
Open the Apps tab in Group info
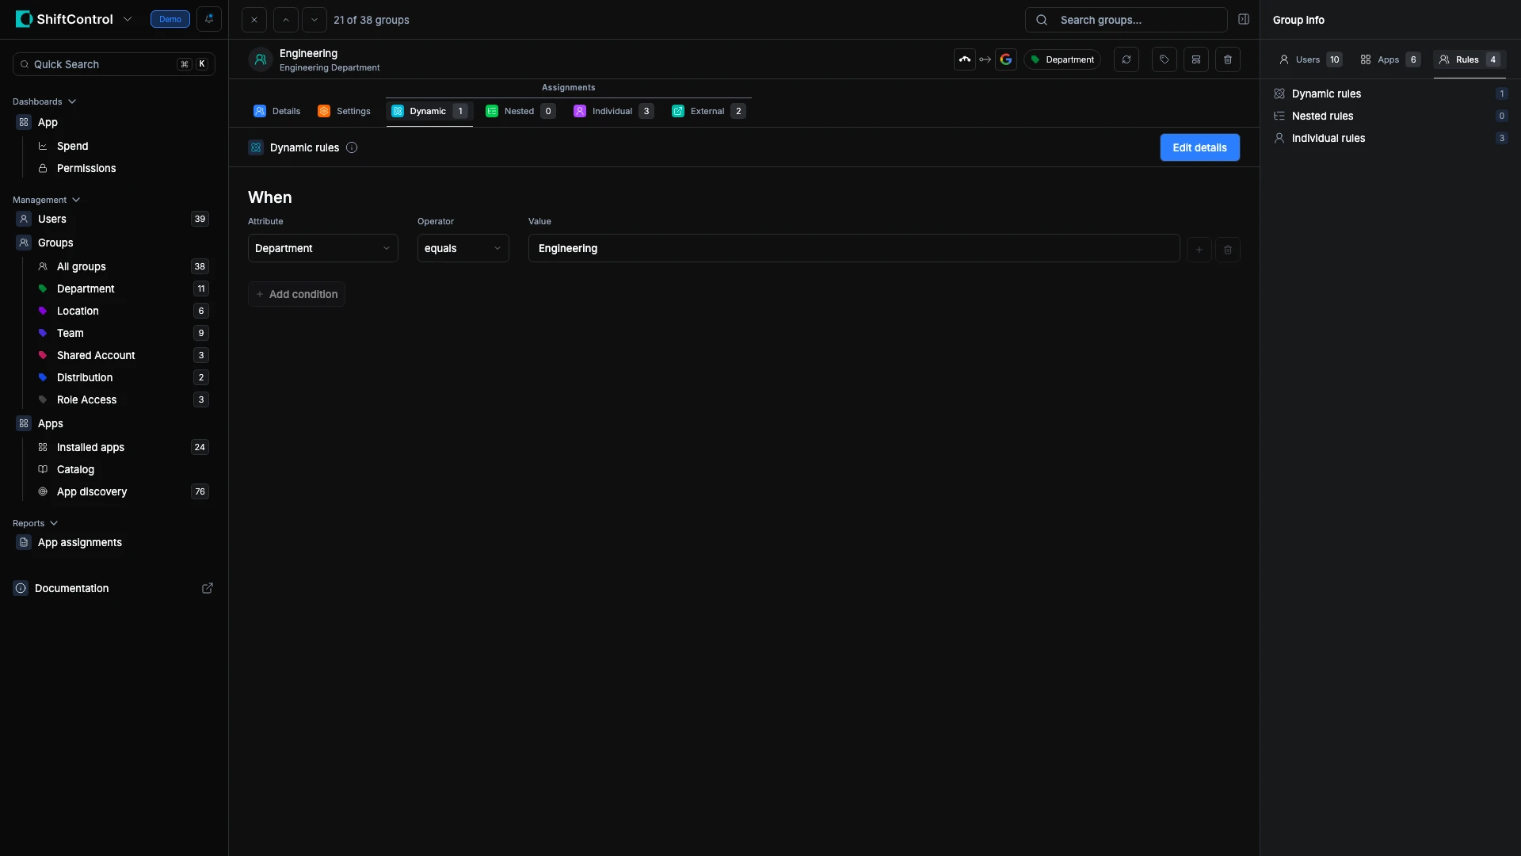click(x=1389, y=59)
